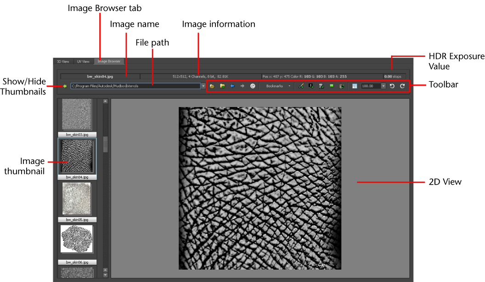The image size is (485, 282).
Task: Switch to the UV View tab
Action: coord(83,62)
